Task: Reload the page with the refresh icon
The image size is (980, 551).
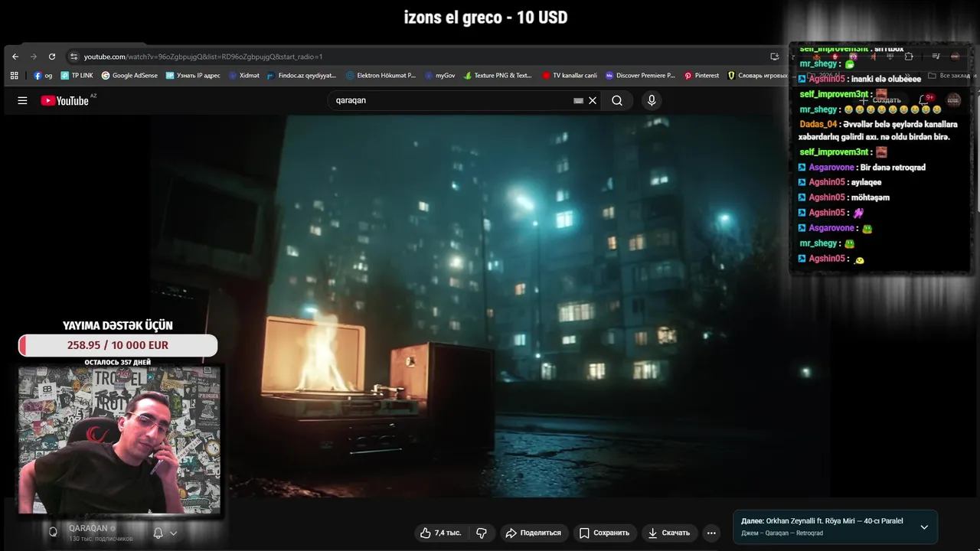Action: pos(52,57)
